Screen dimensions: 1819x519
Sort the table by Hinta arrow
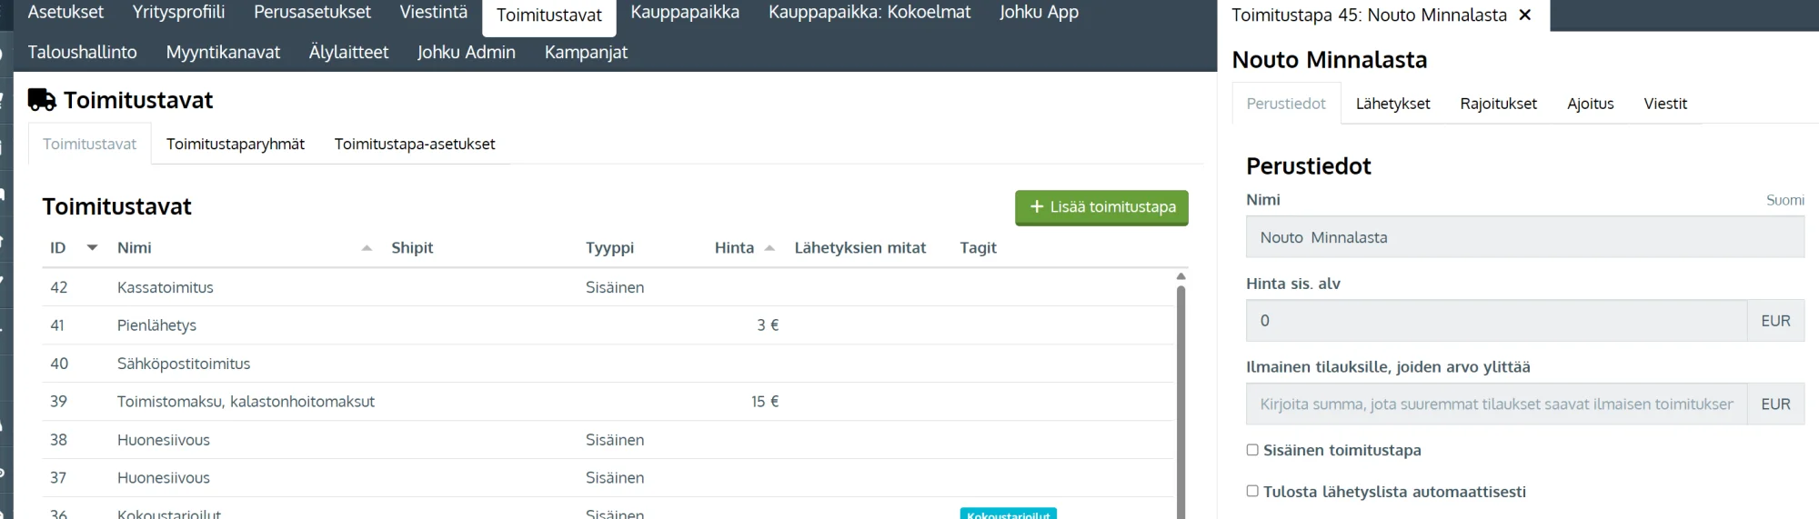[769, 248]
